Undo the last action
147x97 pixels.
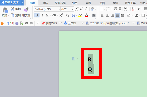(27, 23)
